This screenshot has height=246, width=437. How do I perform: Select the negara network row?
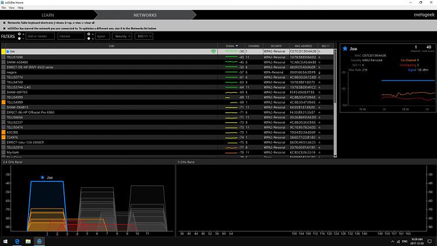[167, 72]
